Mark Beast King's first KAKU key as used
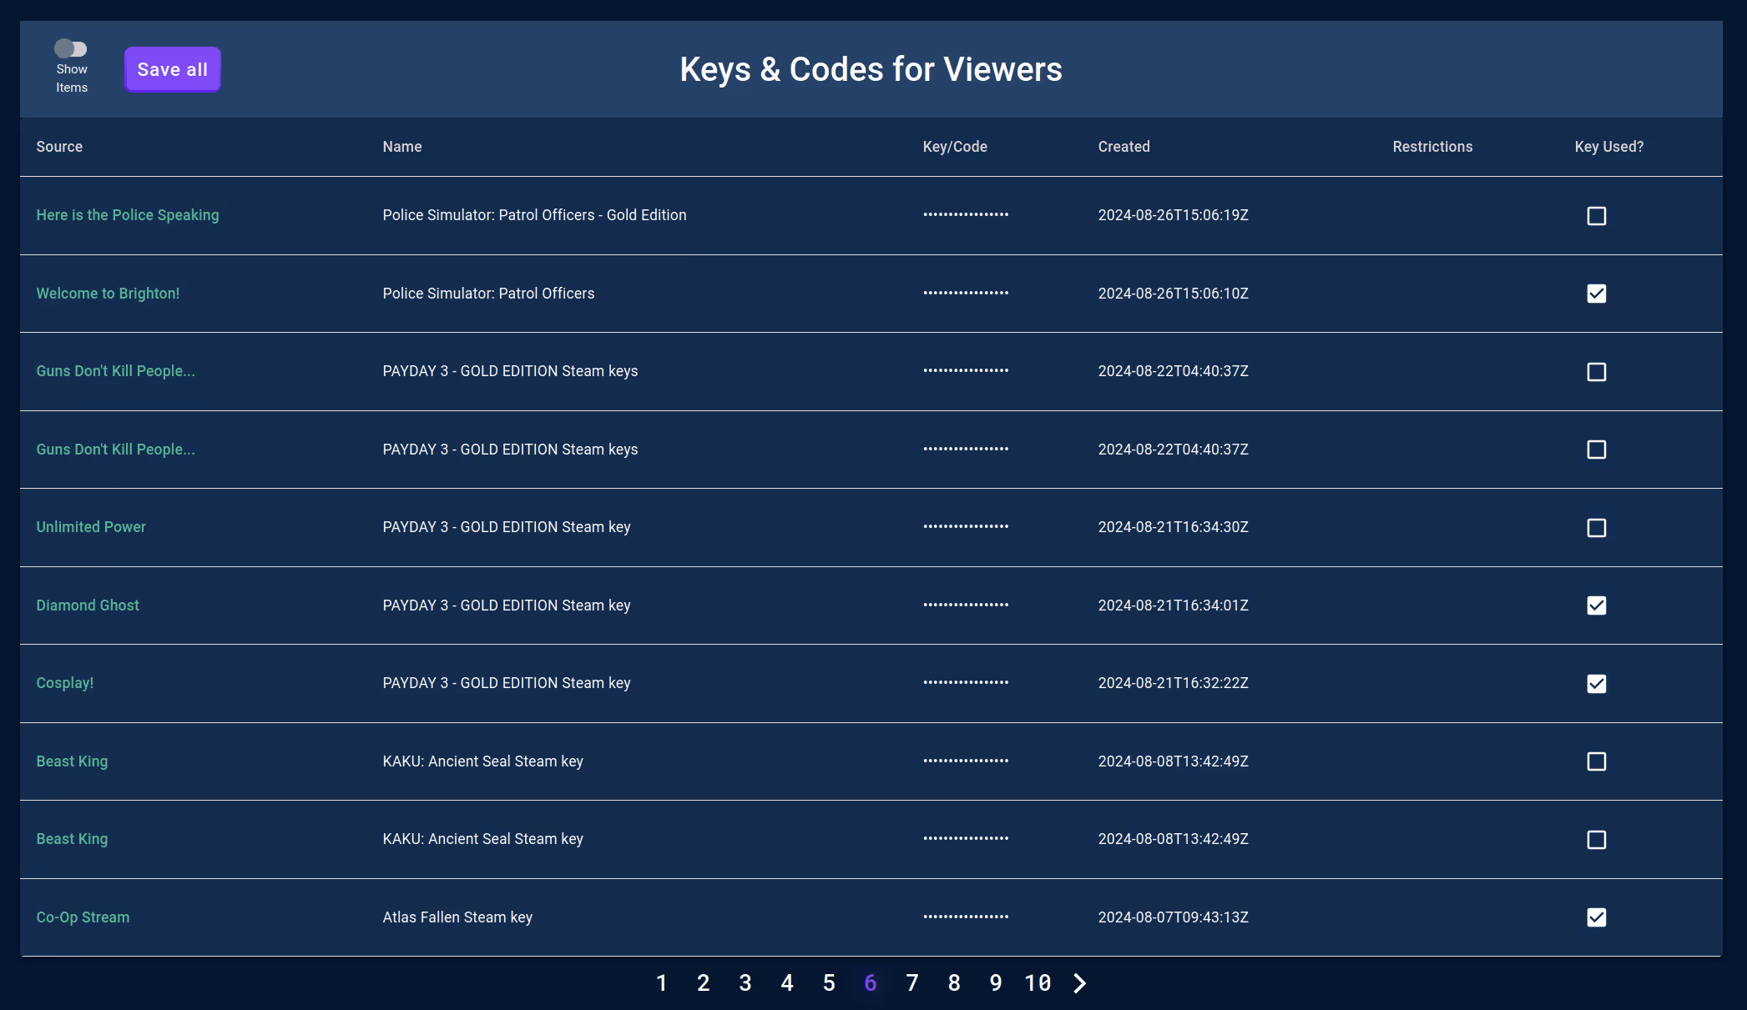 pyautogui.click(x=1596, y=761)
